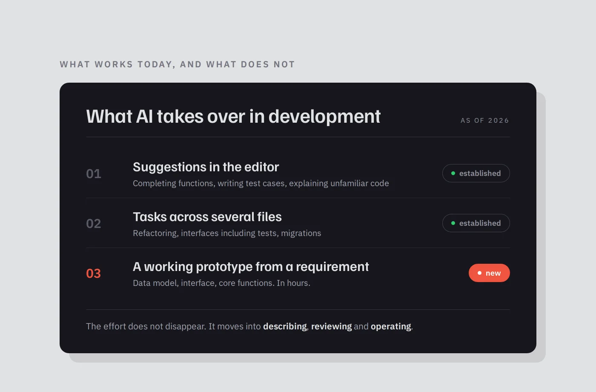Select the heading 'Tasks across several files'
596x392 pixels.
click(207, 217)
